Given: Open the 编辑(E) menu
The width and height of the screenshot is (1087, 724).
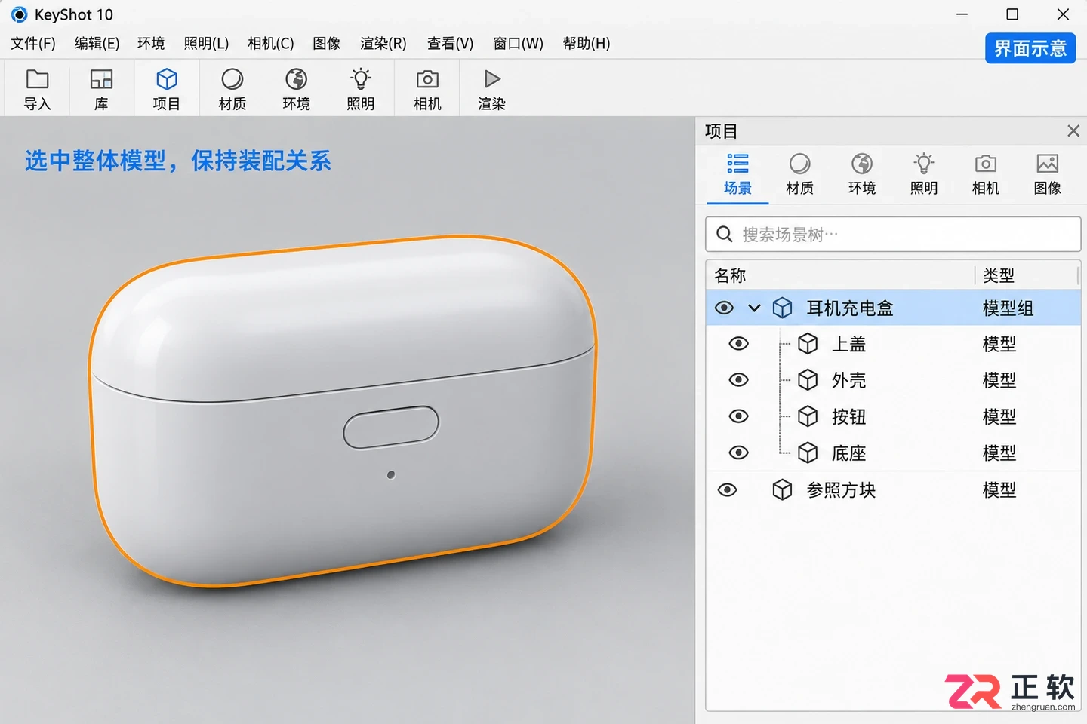Looking at the screenshot, I should [x=97, y=43].
